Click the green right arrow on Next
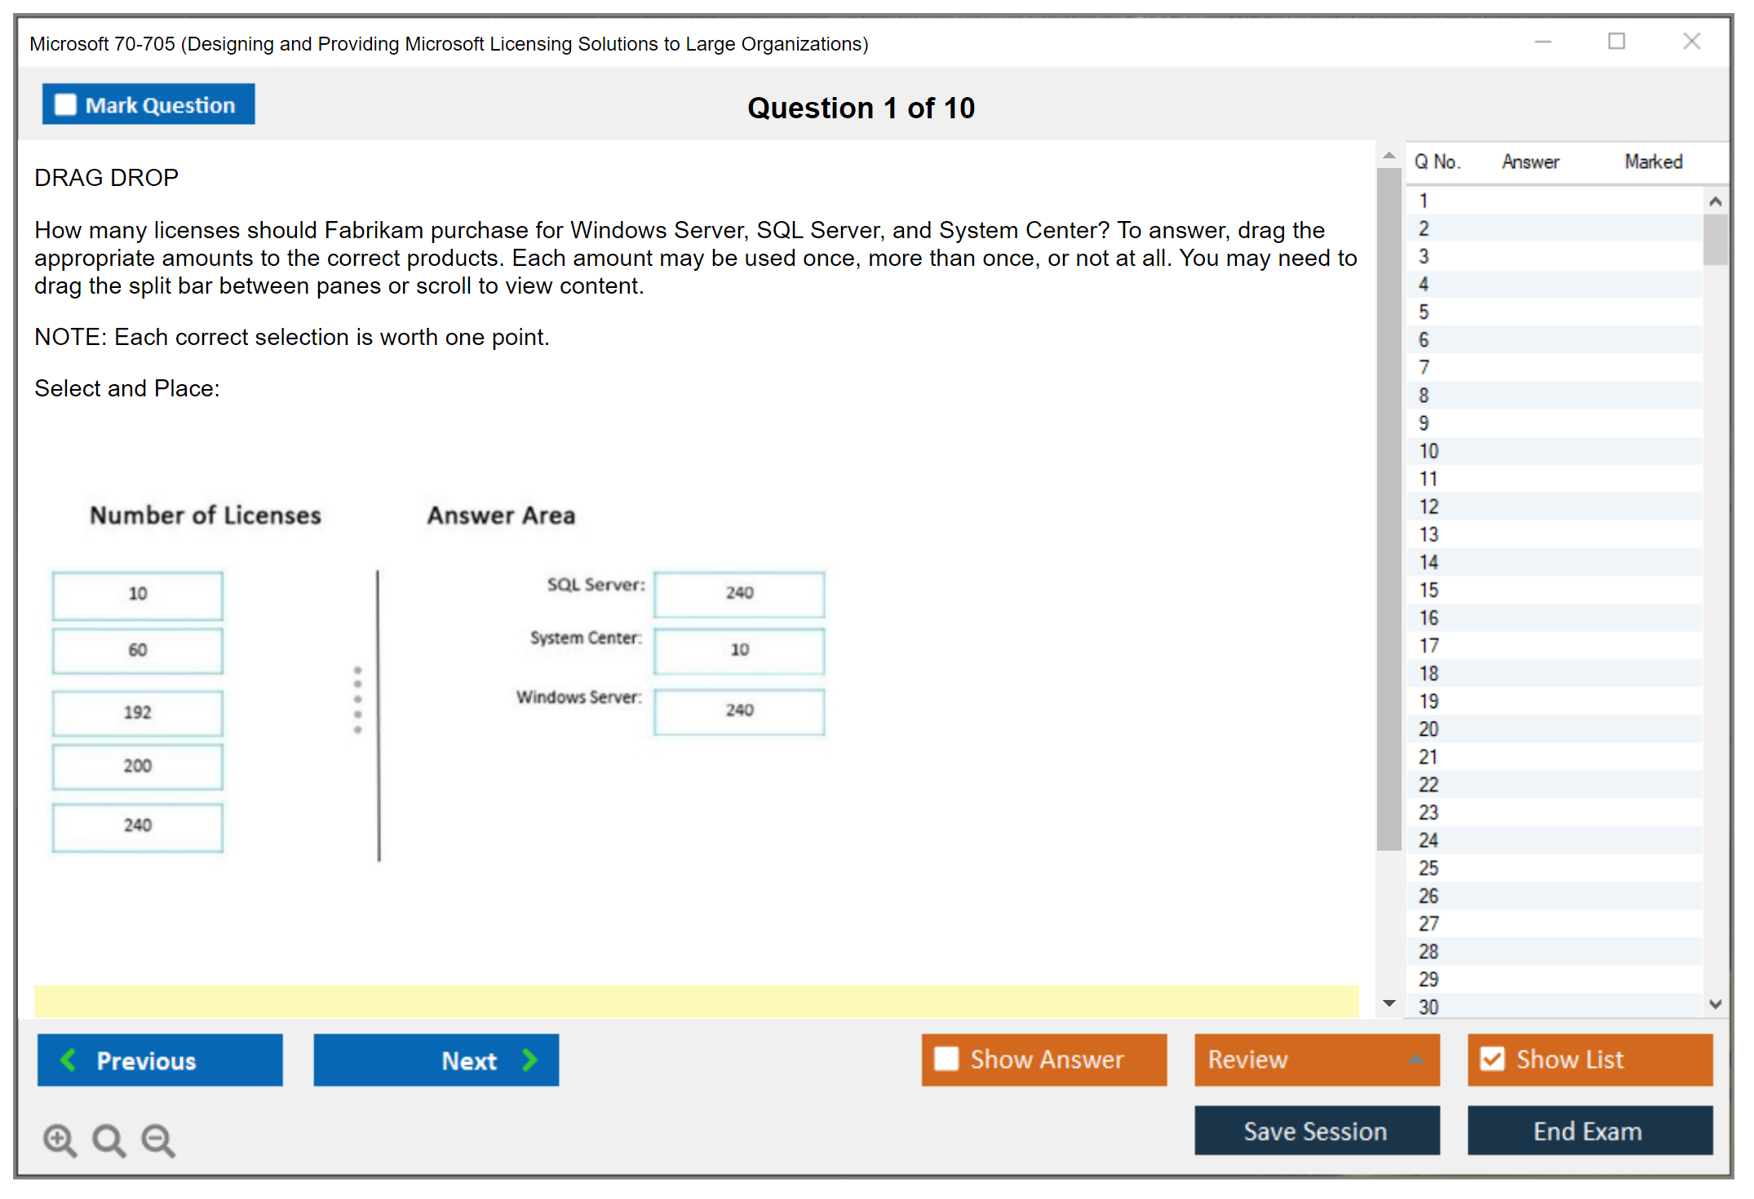The height and width of the screenshot is (1199, 1754). 530,1060
